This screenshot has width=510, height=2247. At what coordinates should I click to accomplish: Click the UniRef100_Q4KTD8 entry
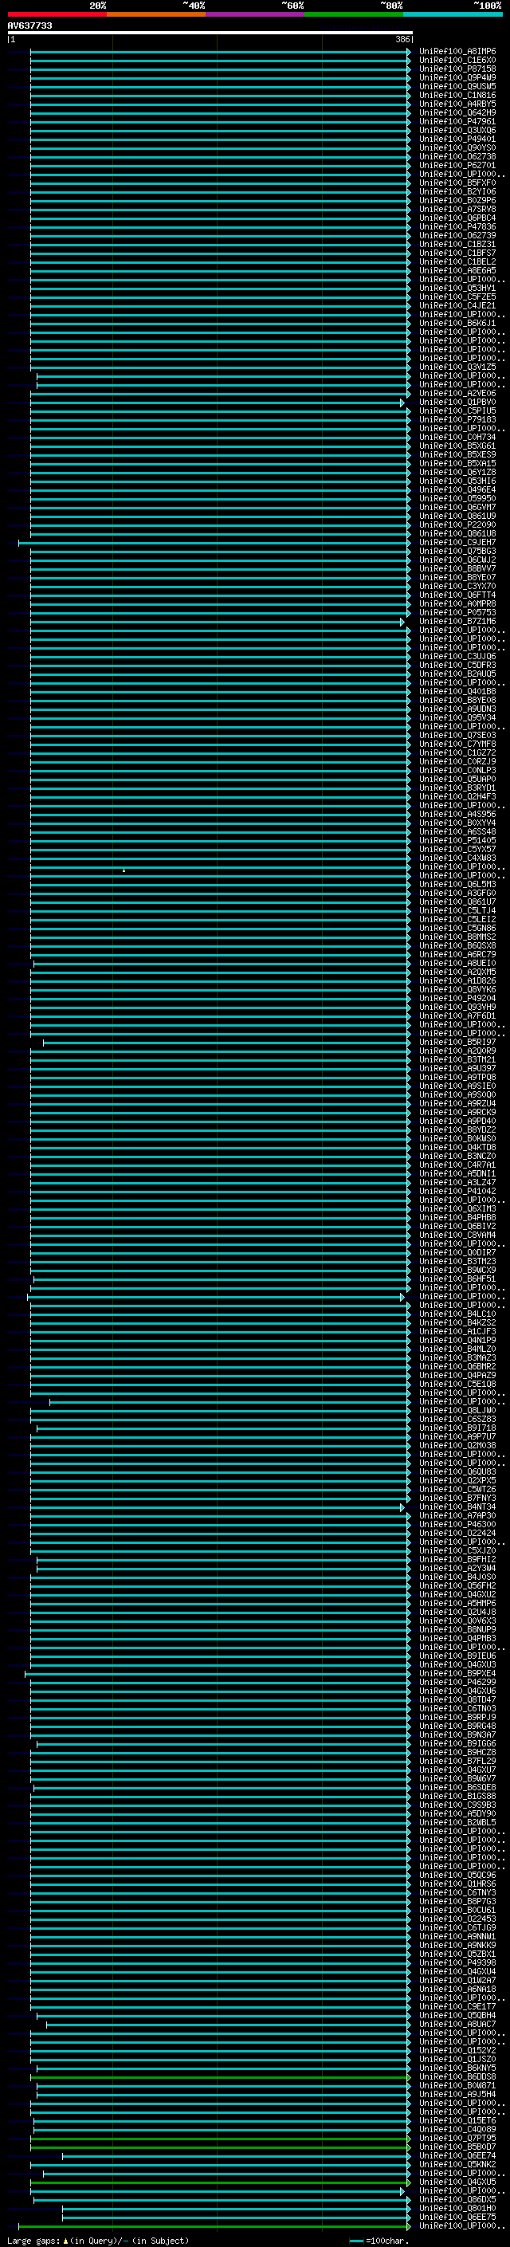pos(457,1147)
